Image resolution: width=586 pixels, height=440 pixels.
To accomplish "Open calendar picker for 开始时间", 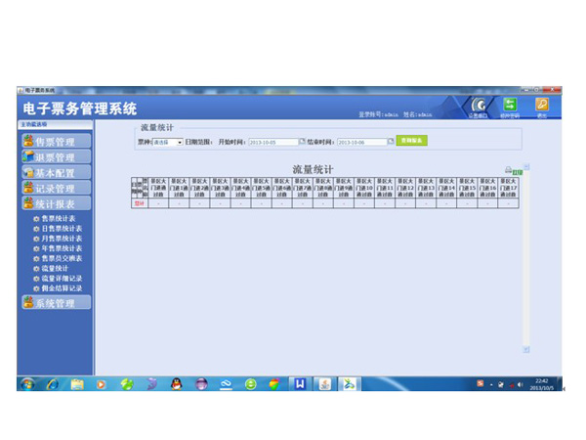I will click(x=302, y=142).
